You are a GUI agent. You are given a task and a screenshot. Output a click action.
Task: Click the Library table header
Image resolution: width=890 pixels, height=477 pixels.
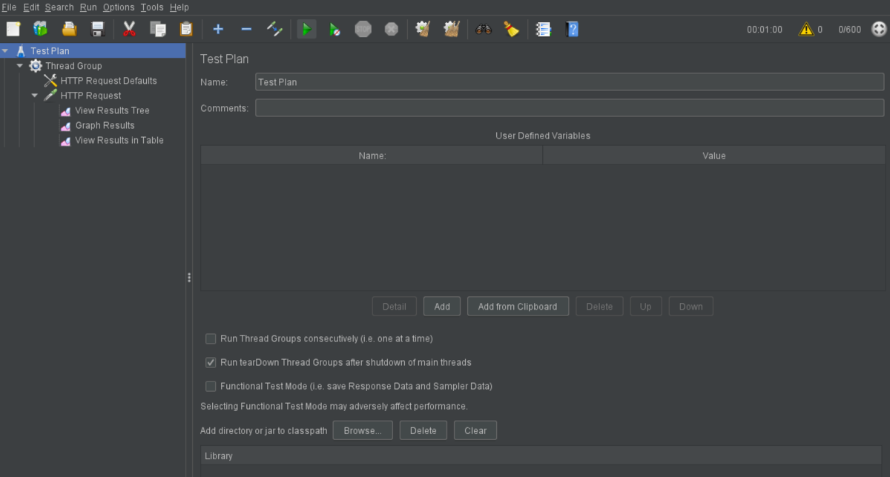click(543, 456)
